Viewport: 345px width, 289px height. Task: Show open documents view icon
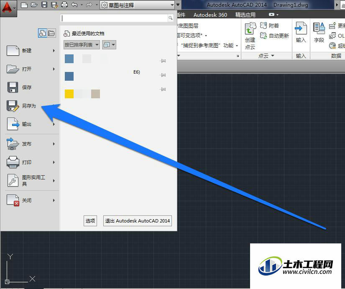tap(51, 33)
